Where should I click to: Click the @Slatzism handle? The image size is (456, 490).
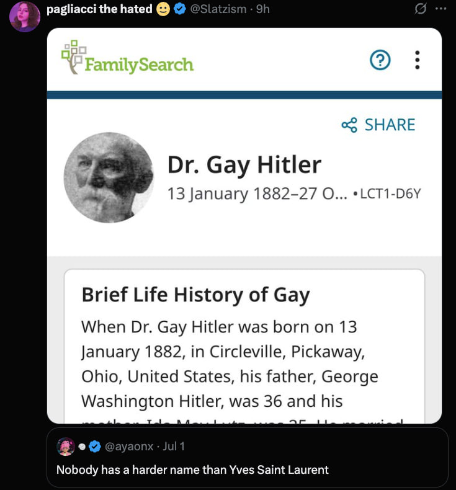[218, 9]
